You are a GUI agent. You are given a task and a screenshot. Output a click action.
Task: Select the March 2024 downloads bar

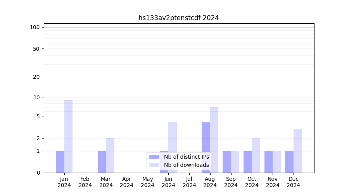[x=110, y=155]
